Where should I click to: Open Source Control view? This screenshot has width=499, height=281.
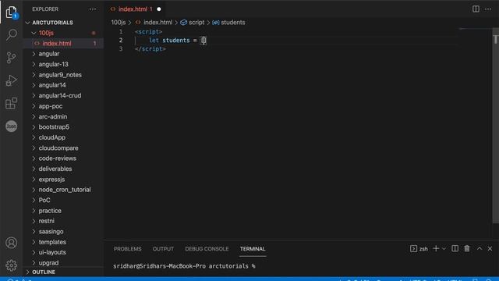pos(12,58)
